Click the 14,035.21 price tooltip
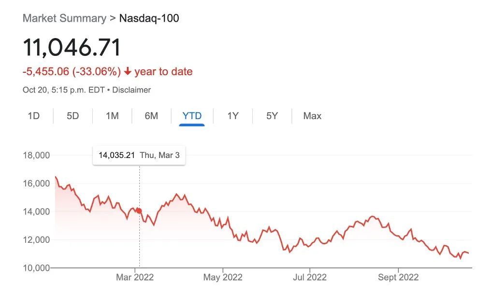This screenshot has width=492, height=291. coord(139,156)
